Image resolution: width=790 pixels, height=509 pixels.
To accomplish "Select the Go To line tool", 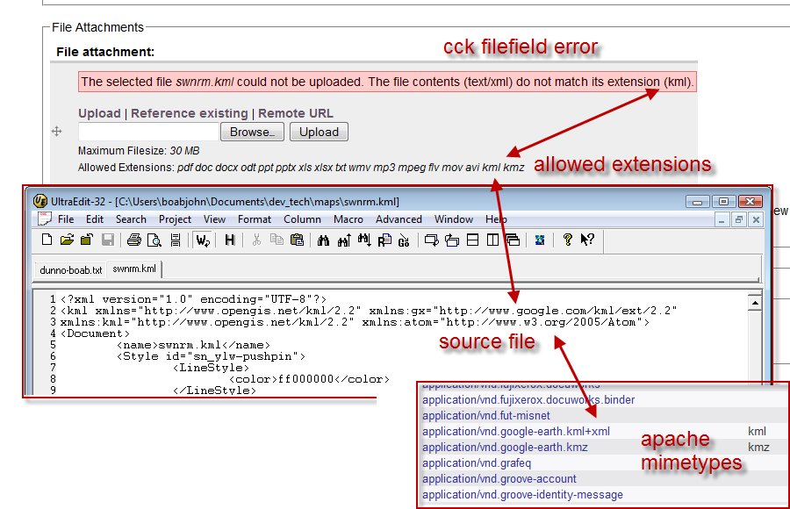I will [x=403, y=239].
